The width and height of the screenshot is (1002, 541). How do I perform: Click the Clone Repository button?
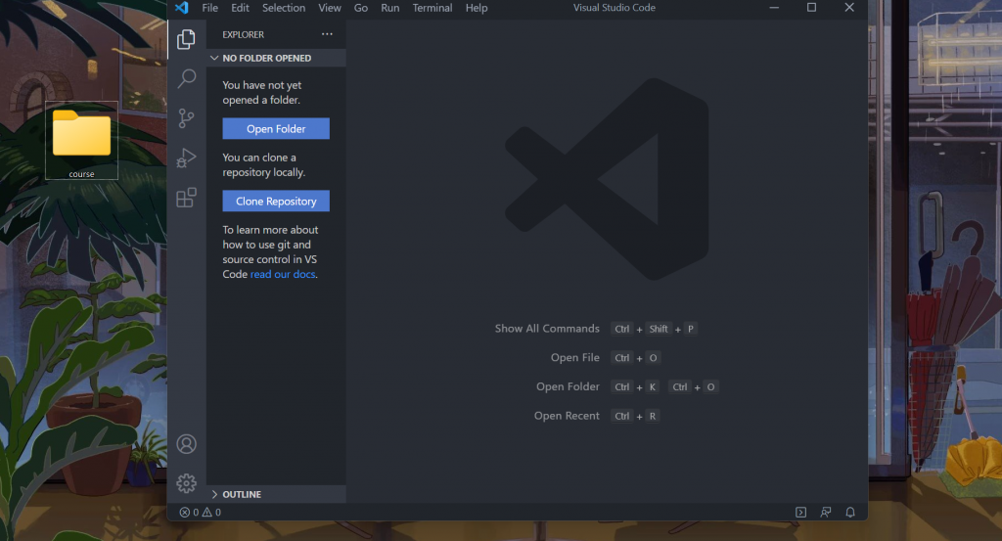click(x=276, y=202)
